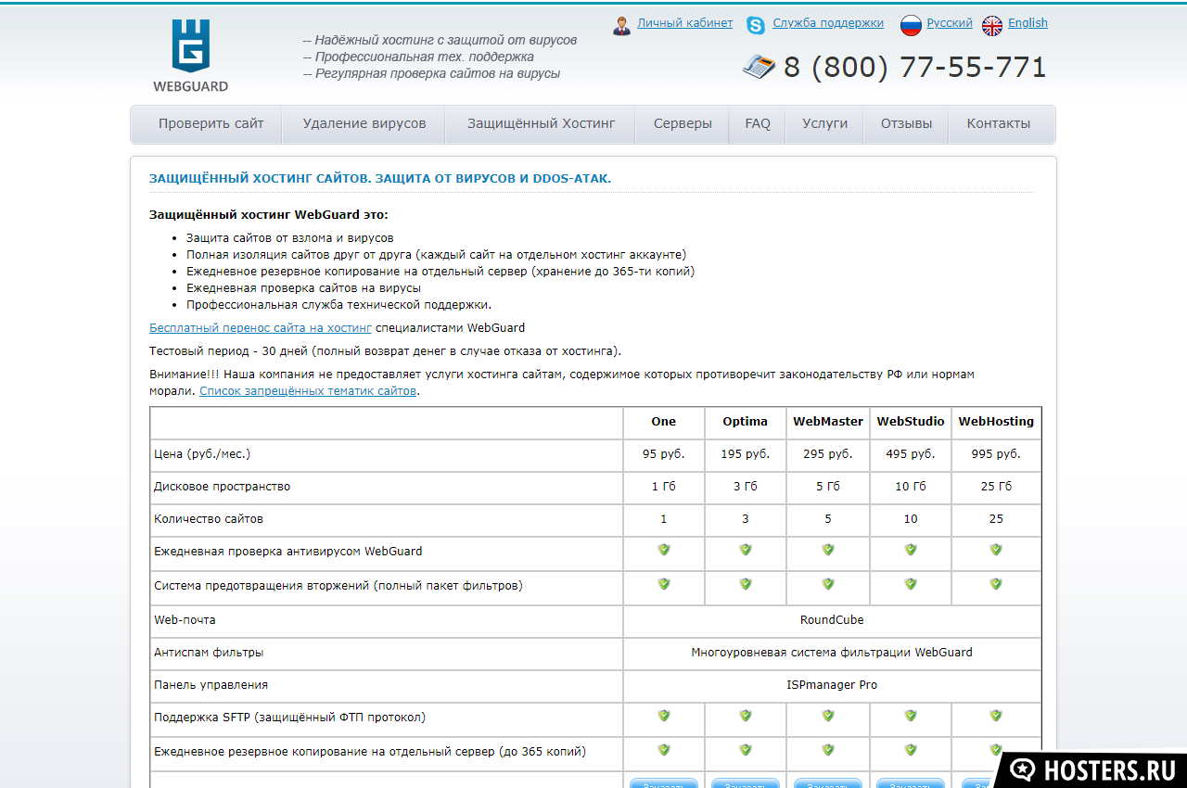This screenshot has width=1187, height=788.
Task: Click the Дисковое пространство row label
Action: [223, 487]
